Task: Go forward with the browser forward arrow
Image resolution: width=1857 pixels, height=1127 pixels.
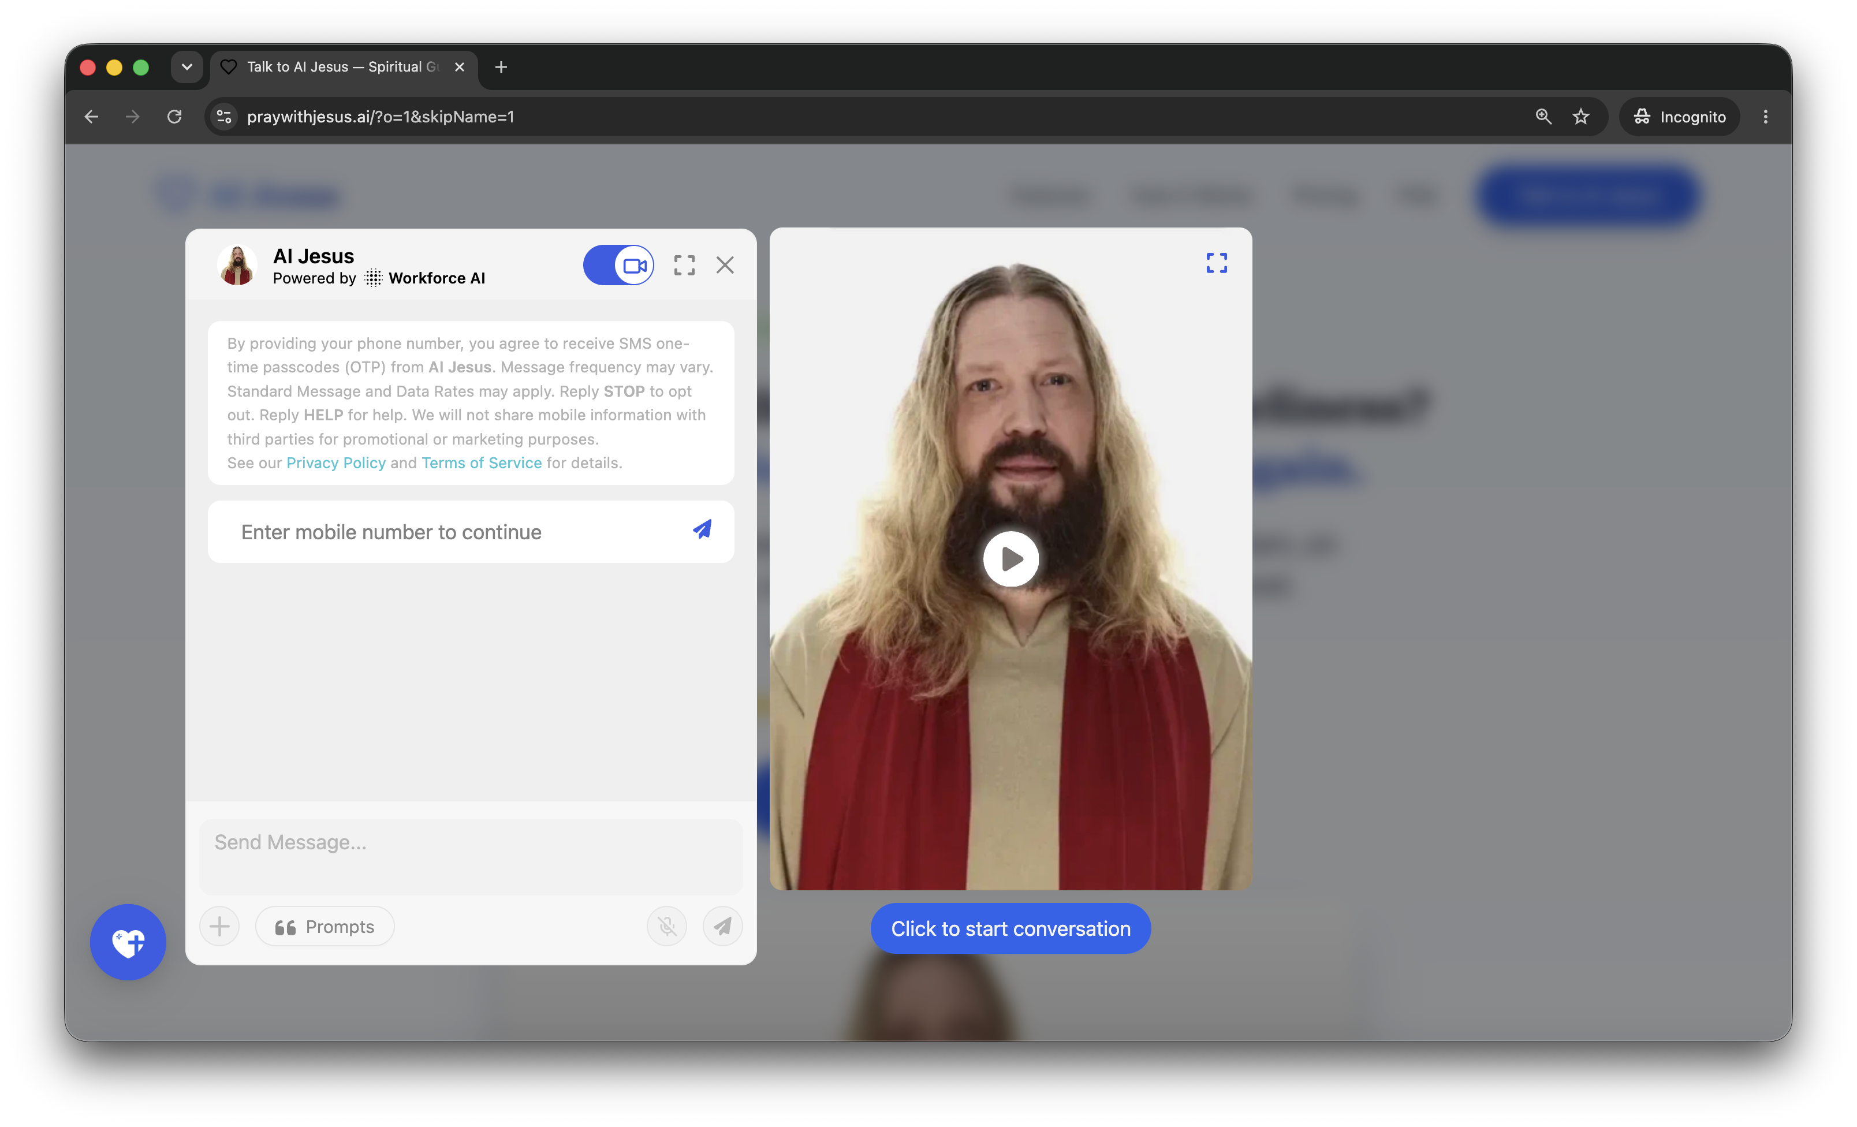Action: tap(133, 117)
